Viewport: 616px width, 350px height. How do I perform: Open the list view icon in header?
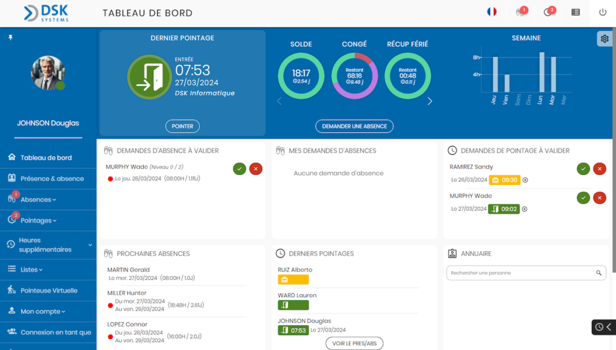576,12
